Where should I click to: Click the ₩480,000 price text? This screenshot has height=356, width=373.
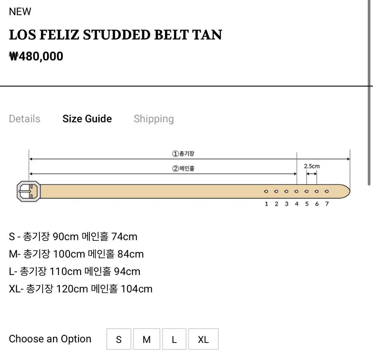click(36, 56)
